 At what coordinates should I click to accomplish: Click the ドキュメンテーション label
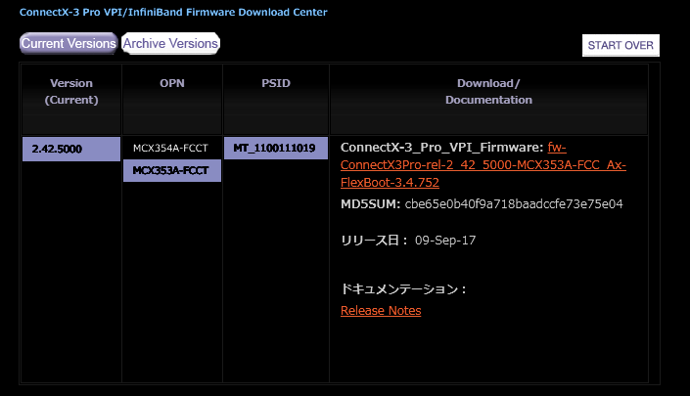403,289
